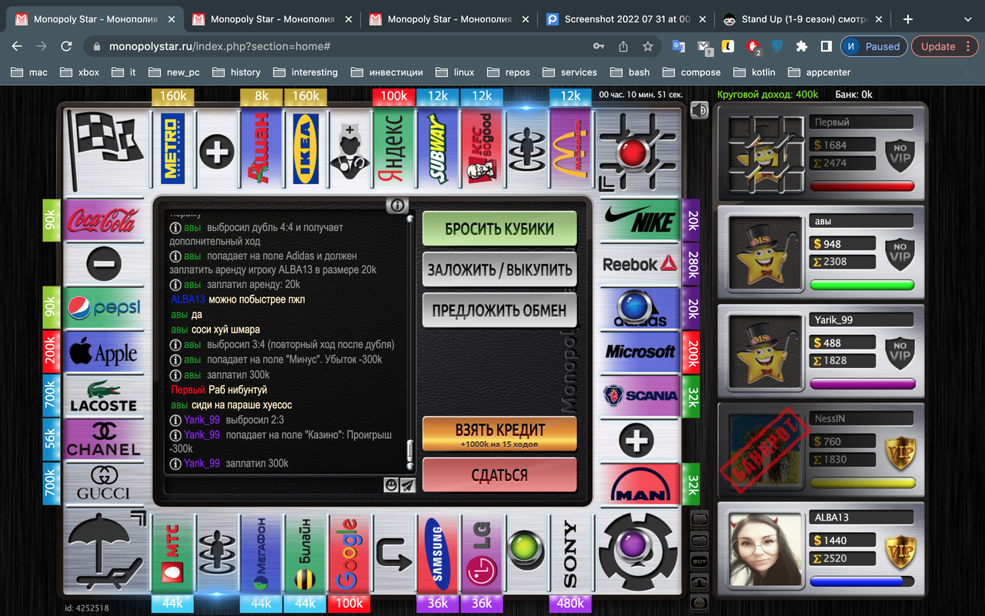This screenshot has width=985, height=616.
Task: Open the kotlin bookmarks folder
Action: click(x=754, y=72)
